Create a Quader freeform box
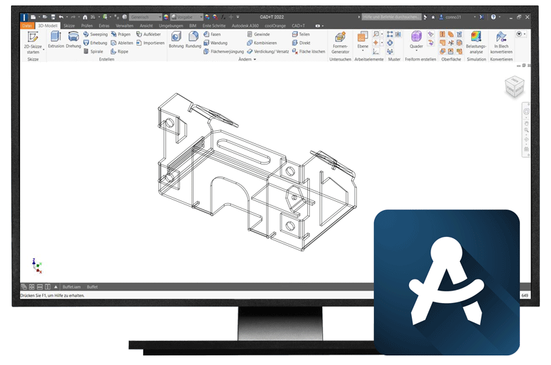The image size is (551, 365). tap(416, 39)
